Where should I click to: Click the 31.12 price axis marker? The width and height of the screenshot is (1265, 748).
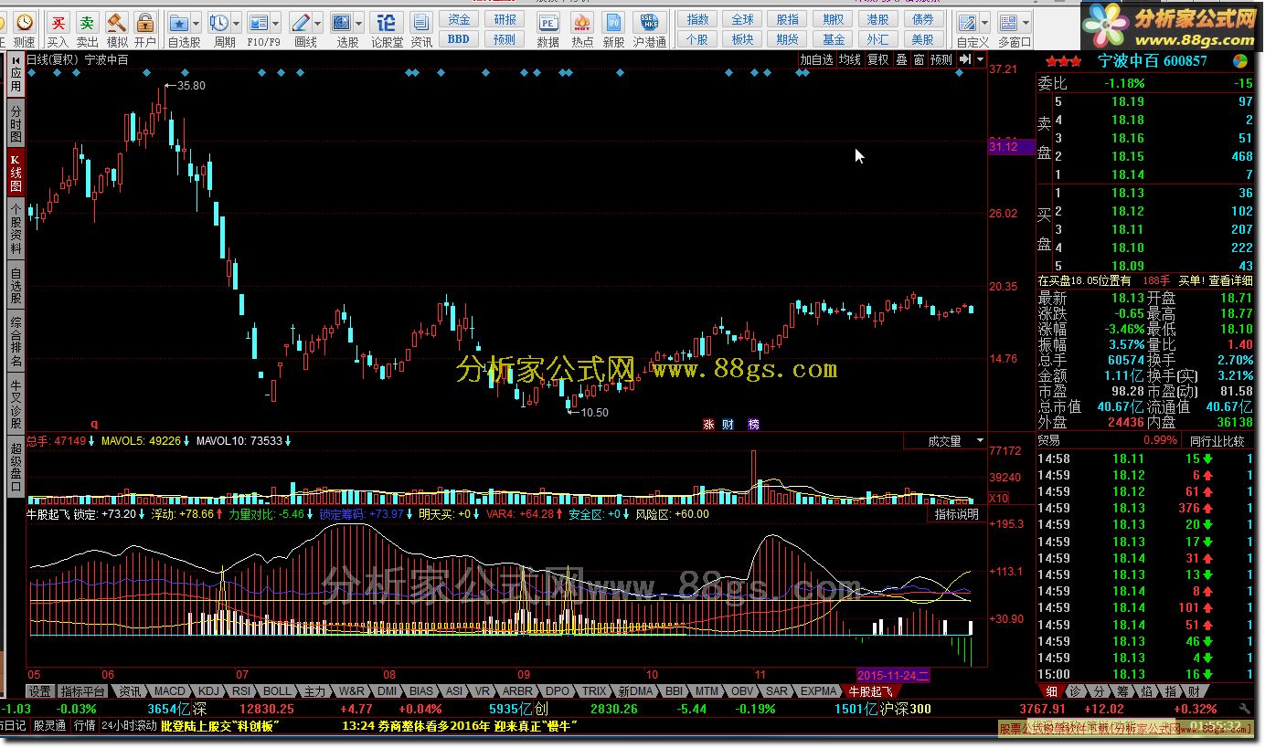[1012, 147]
